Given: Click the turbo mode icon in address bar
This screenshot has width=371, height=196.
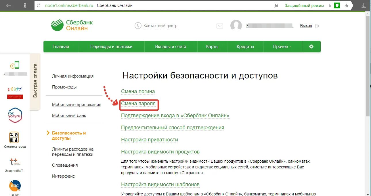Looking at the screenshot, I should (x=277, y=5).
